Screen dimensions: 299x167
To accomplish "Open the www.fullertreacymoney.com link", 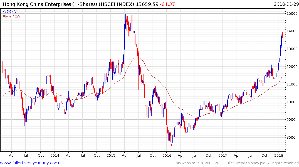I will [x=29, y=163].
